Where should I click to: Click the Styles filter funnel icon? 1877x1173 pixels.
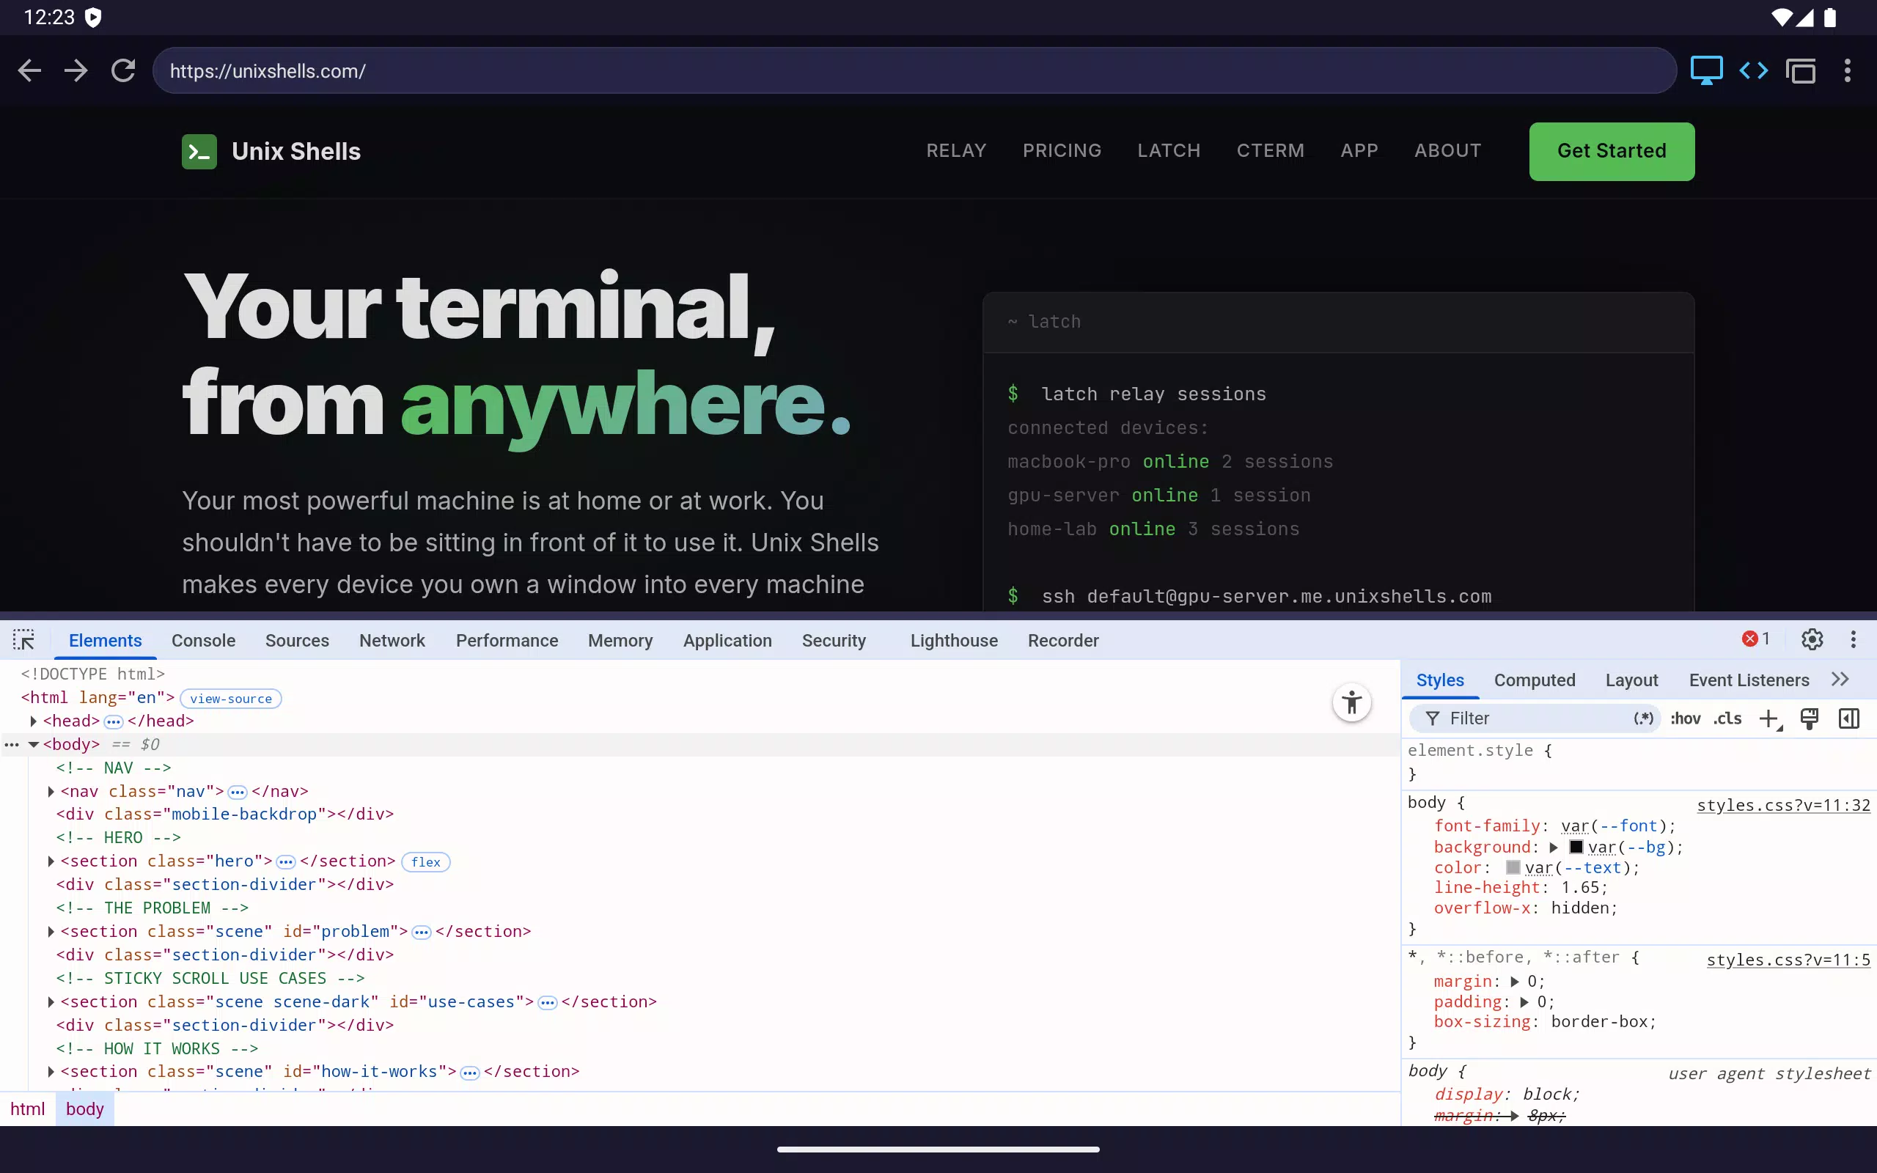(1433, 718)
